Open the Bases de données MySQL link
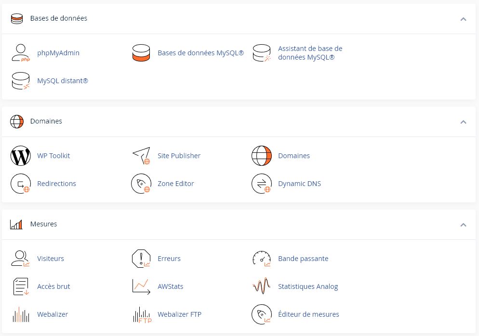Image resolution: width=479 pixels, height=336 pixels. click(x=200, y=53)
